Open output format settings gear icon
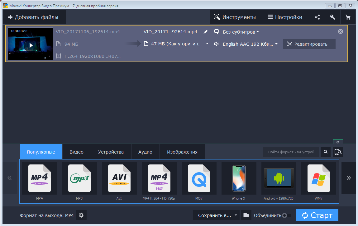The width and height of the screenshot is (358, 226). 81,215
